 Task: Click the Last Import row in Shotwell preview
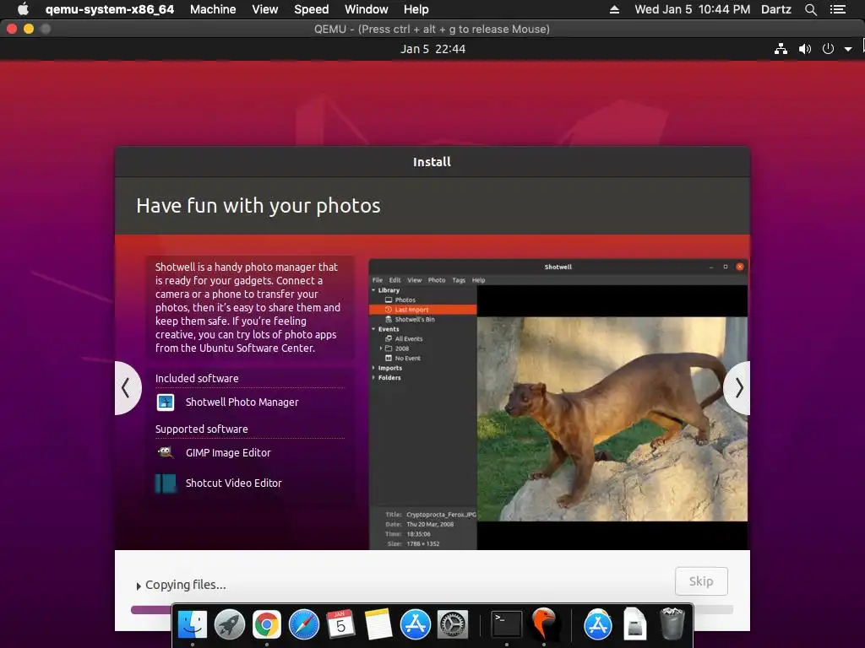pos(422,310)
